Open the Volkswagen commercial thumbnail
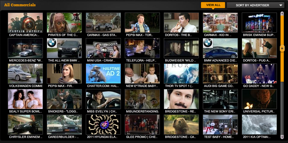This screenshot has height=143, width=288. pyautogui.click(x=25, y=74)
